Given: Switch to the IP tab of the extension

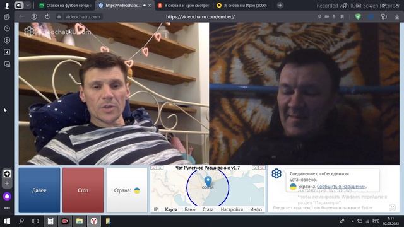Looking at the screenshot, I should pos(156,209).
